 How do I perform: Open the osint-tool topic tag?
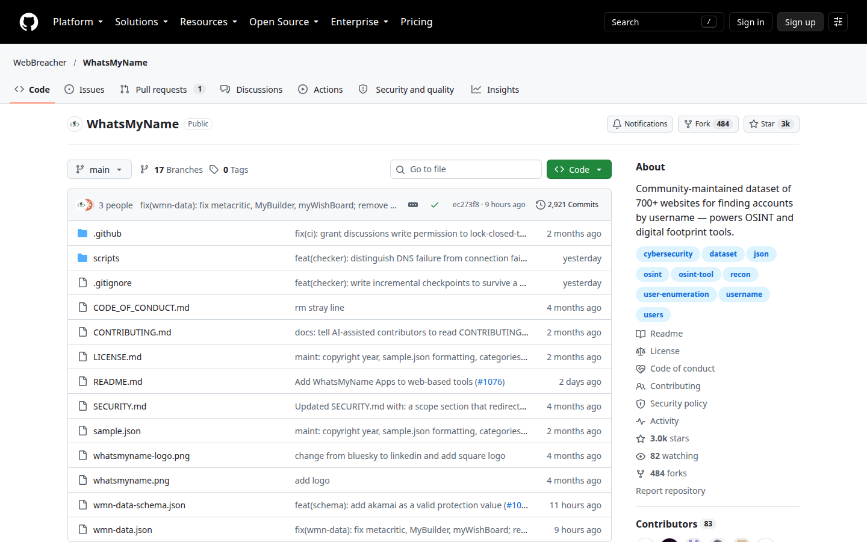click(x=695, y=274)
